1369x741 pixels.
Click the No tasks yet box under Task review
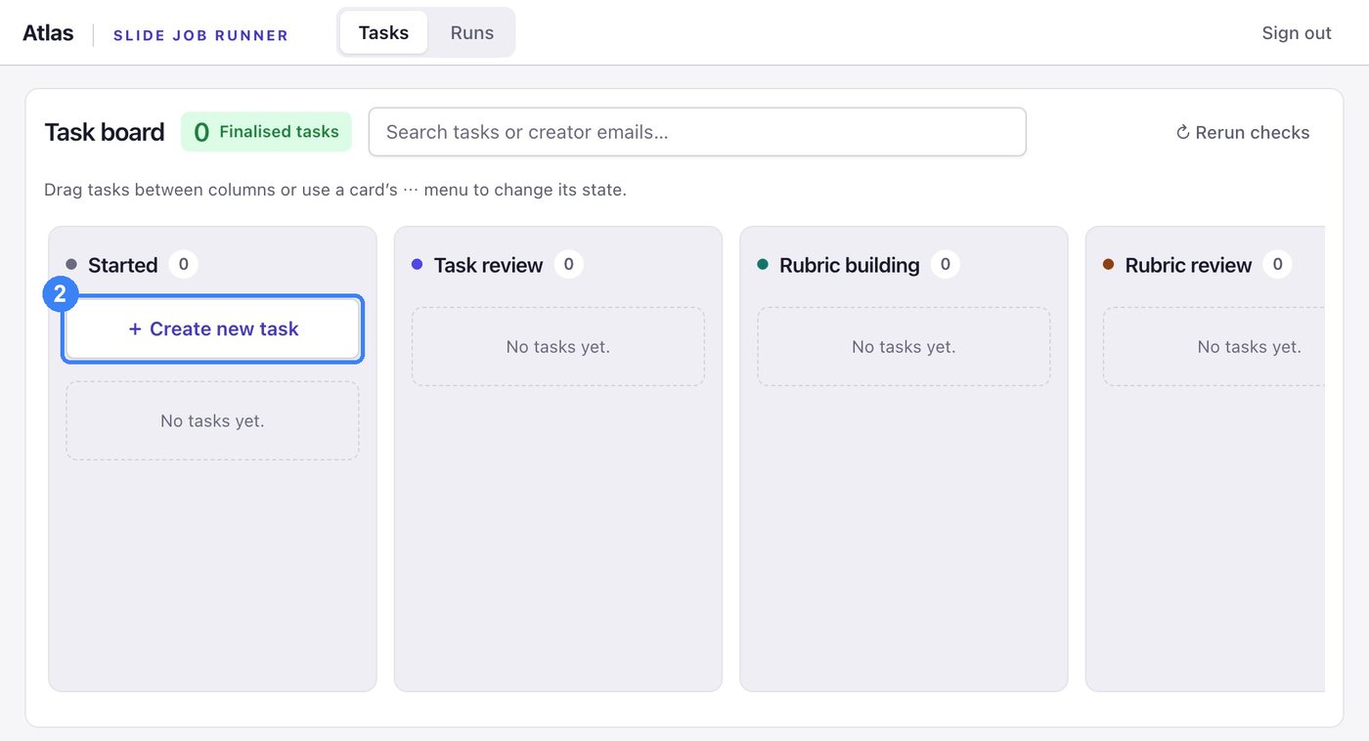coord(558,347)
